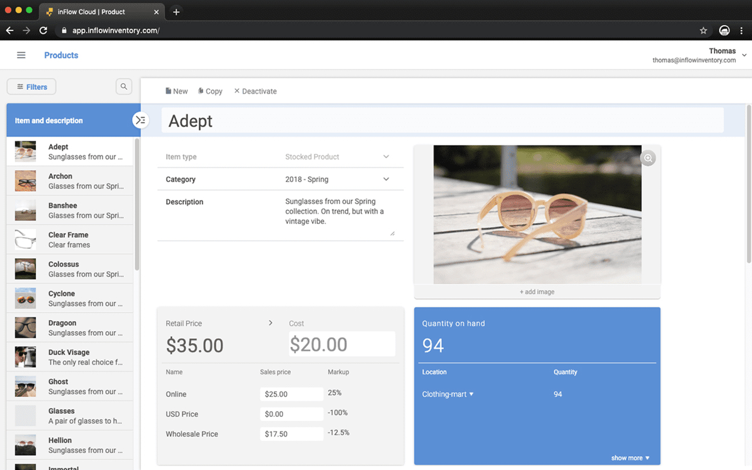The image size is (752, 470).
Task: Bookmark this page with star icon
Action: (x=703, y=31)
